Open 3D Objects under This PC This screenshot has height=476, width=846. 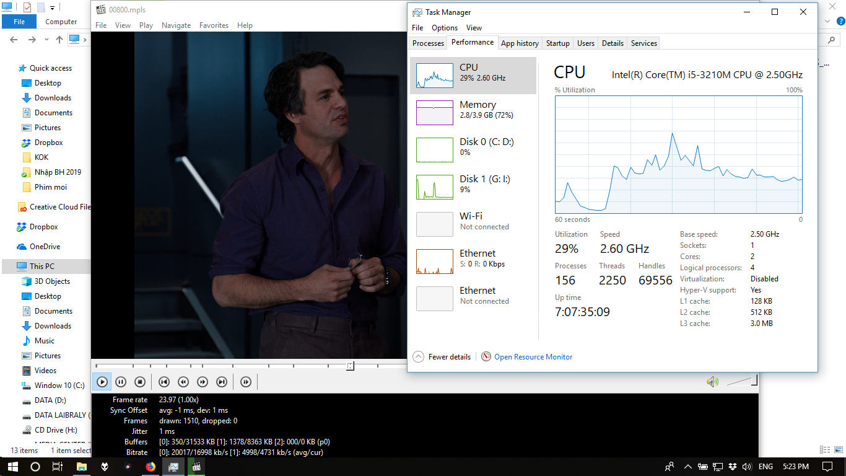click(52, 281)
